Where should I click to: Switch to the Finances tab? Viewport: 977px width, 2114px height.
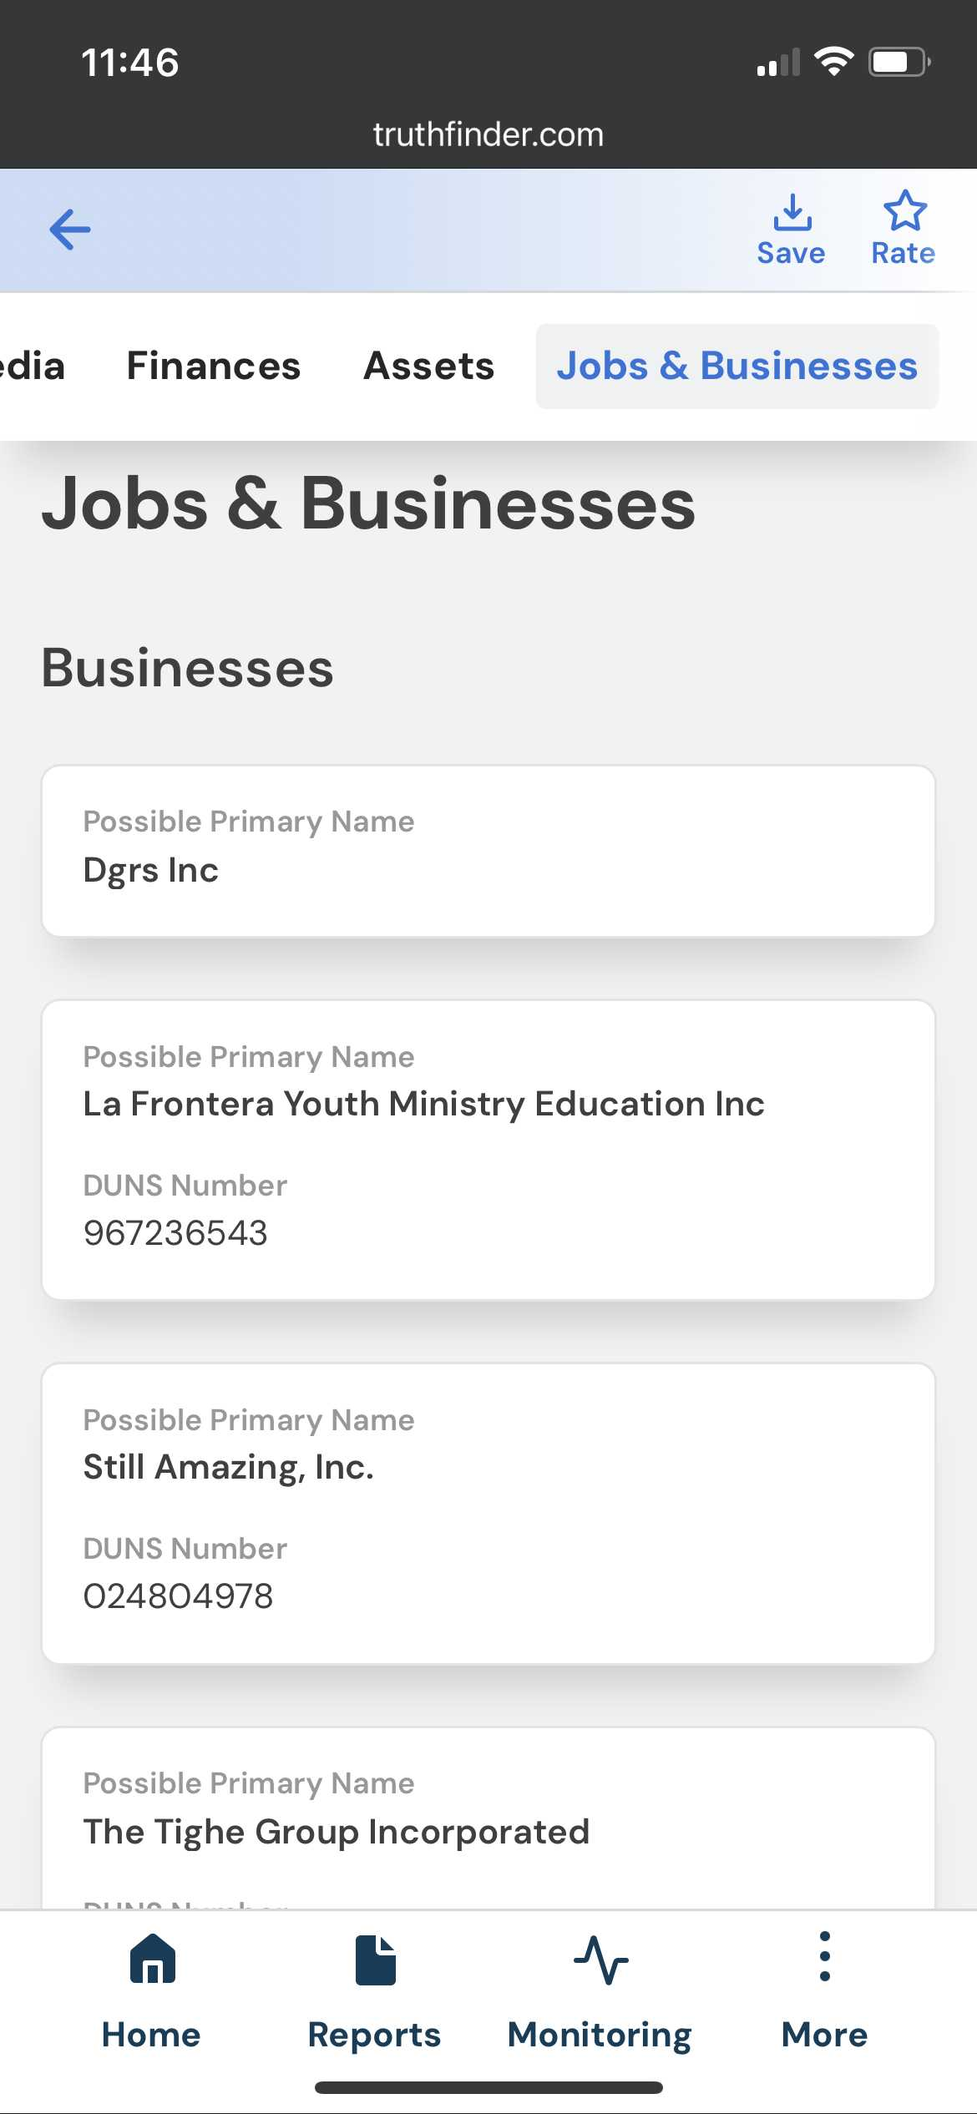[214, 366]
